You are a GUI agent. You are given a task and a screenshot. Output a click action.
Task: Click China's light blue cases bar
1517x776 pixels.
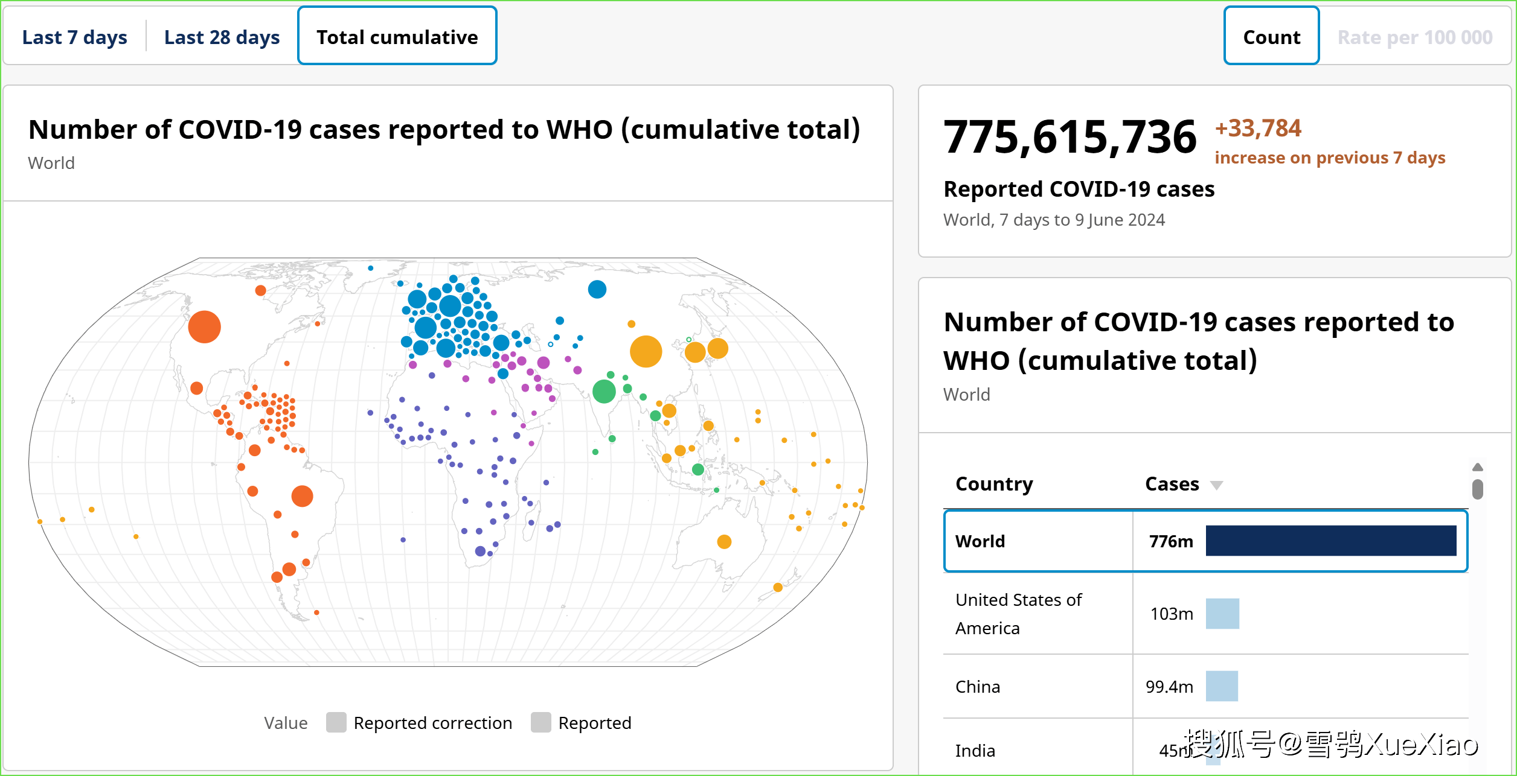(1222, 686)
